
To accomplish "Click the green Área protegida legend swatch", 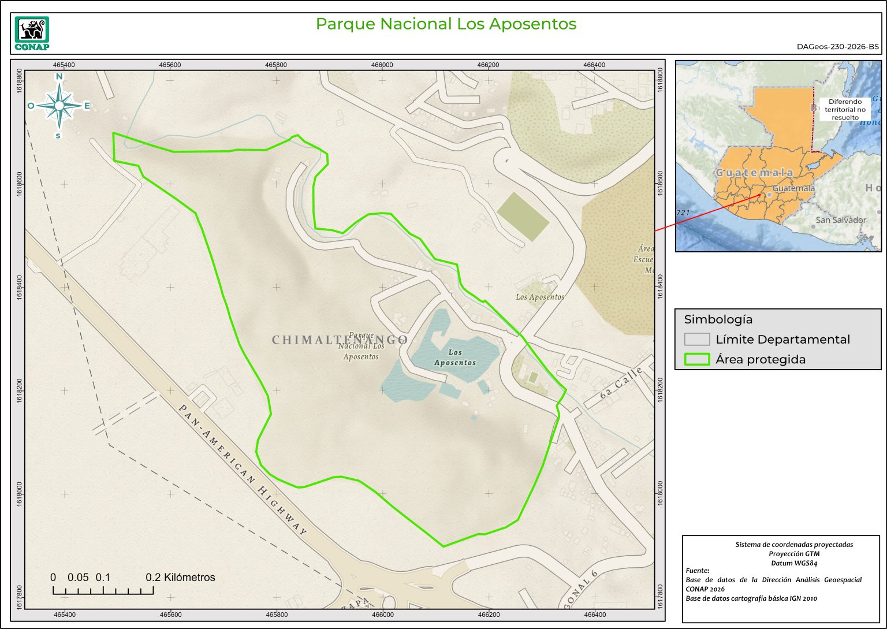I will pyautogui.click(x=696, y=359).
